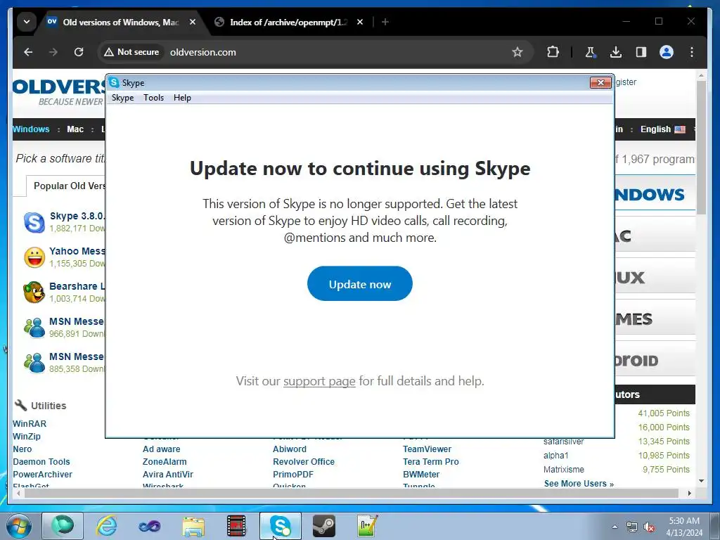Open the Abiword link
This screenshot has width=720, height=540.
[x=289, y=449]
